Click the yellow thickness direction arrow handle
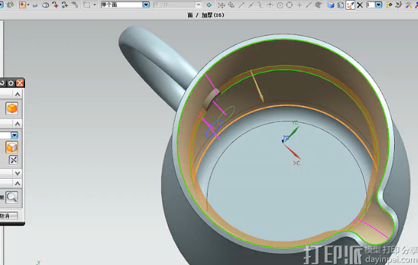The width and height of the screenshot is (418, 265). pos(257,86)
